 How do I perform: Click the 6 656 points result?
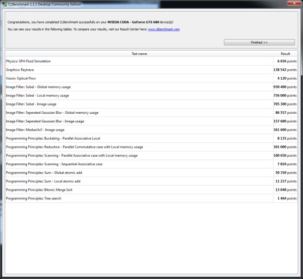pos(287,61)
